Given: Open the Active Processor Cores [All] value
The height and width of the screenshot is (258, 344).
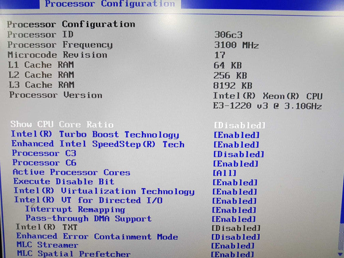Looking at the screenshot, I should coord(224,173).
